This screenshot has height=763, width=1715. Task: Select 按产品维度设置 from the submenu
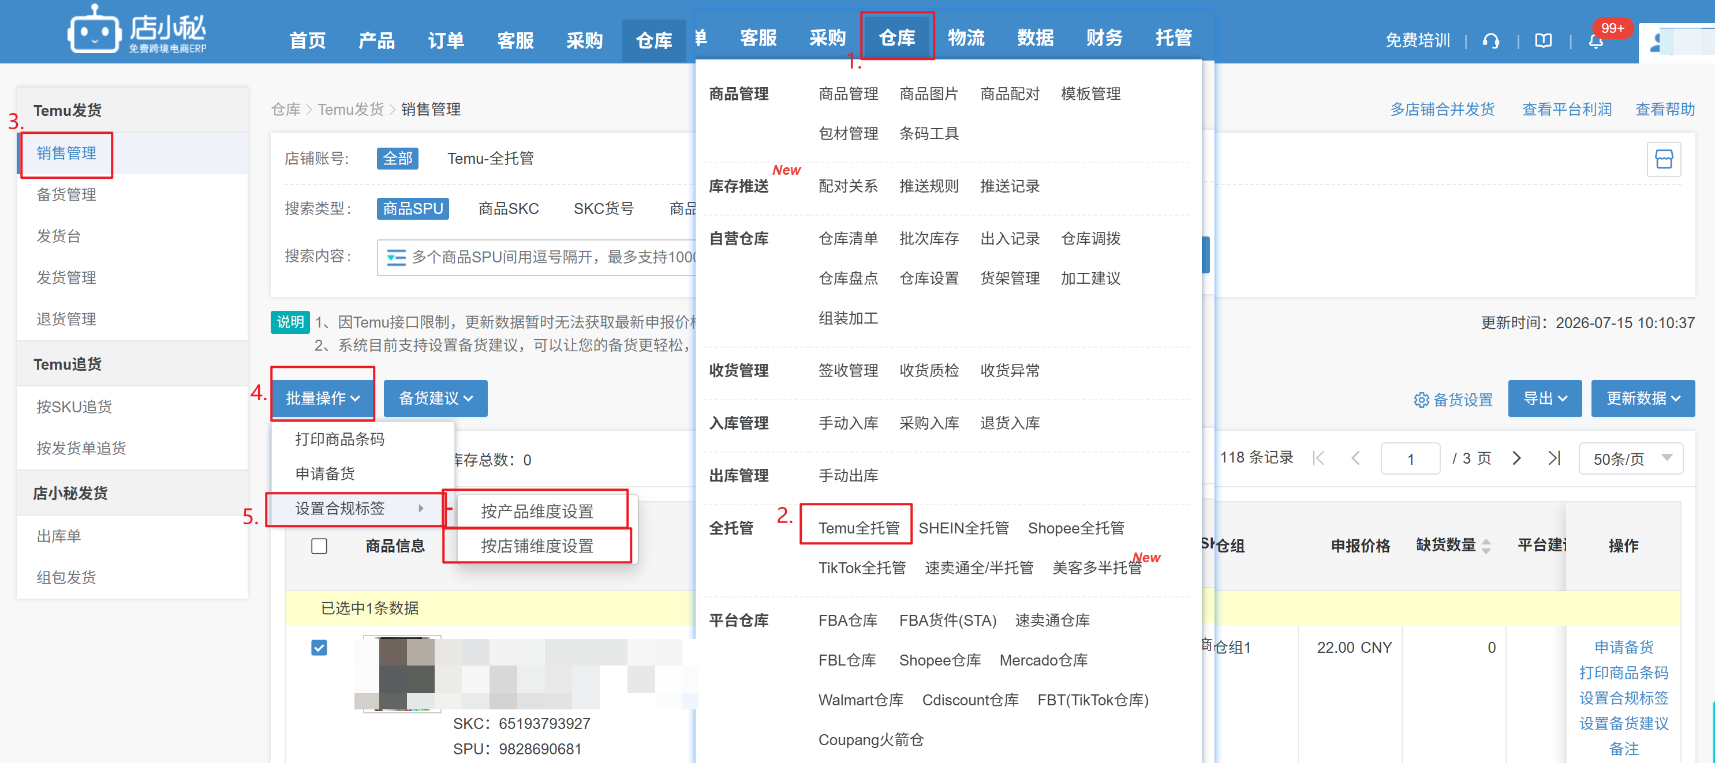coord(537,511)
